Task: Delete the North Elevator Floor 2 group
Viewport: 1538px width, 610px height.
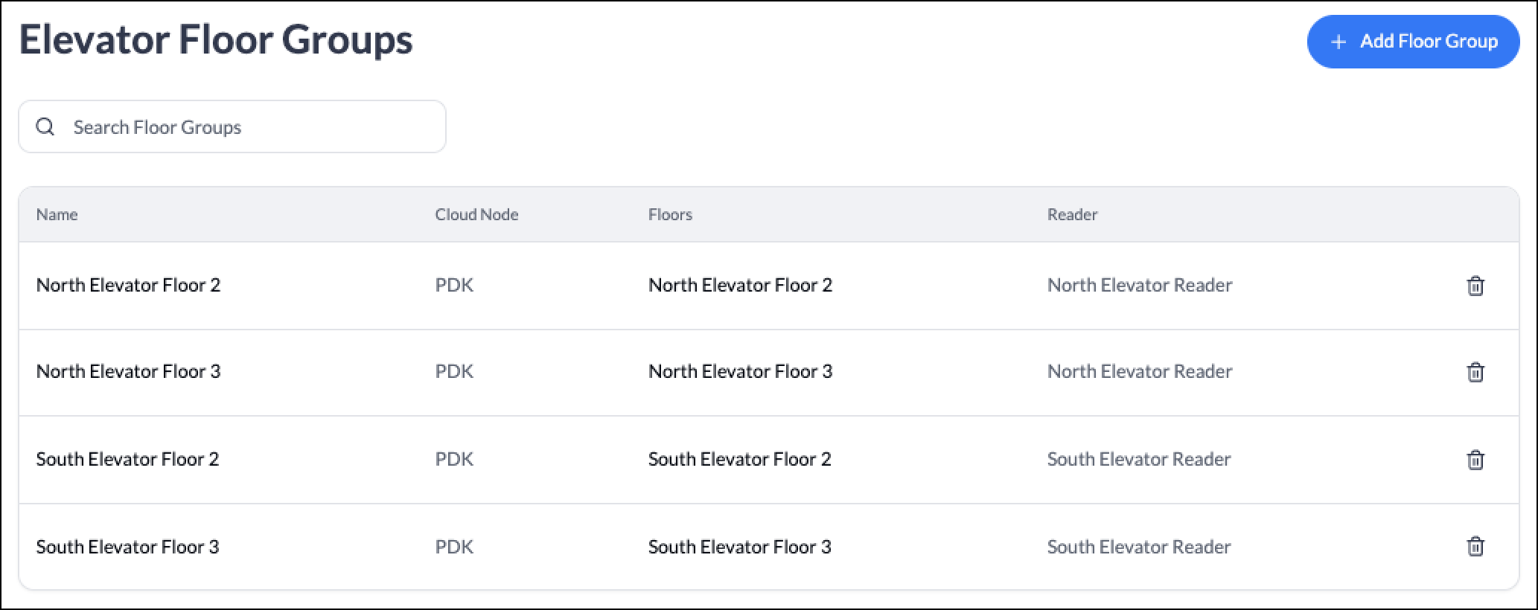Action: tap(1475, 286)
